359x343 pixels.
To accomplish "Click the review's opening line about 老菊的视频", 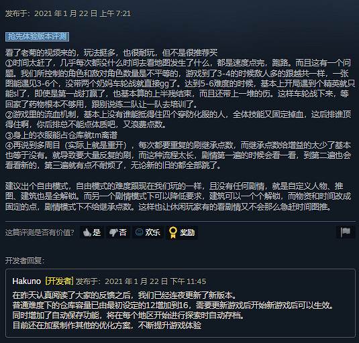I will coord(111,53).
